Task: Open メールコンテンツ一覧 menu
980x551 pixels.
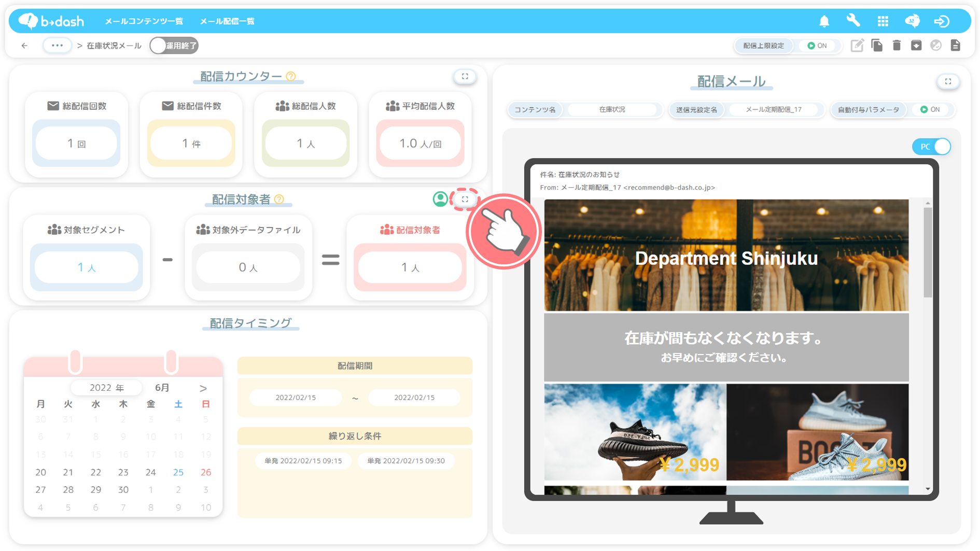Action: click(x=144, y=21)
